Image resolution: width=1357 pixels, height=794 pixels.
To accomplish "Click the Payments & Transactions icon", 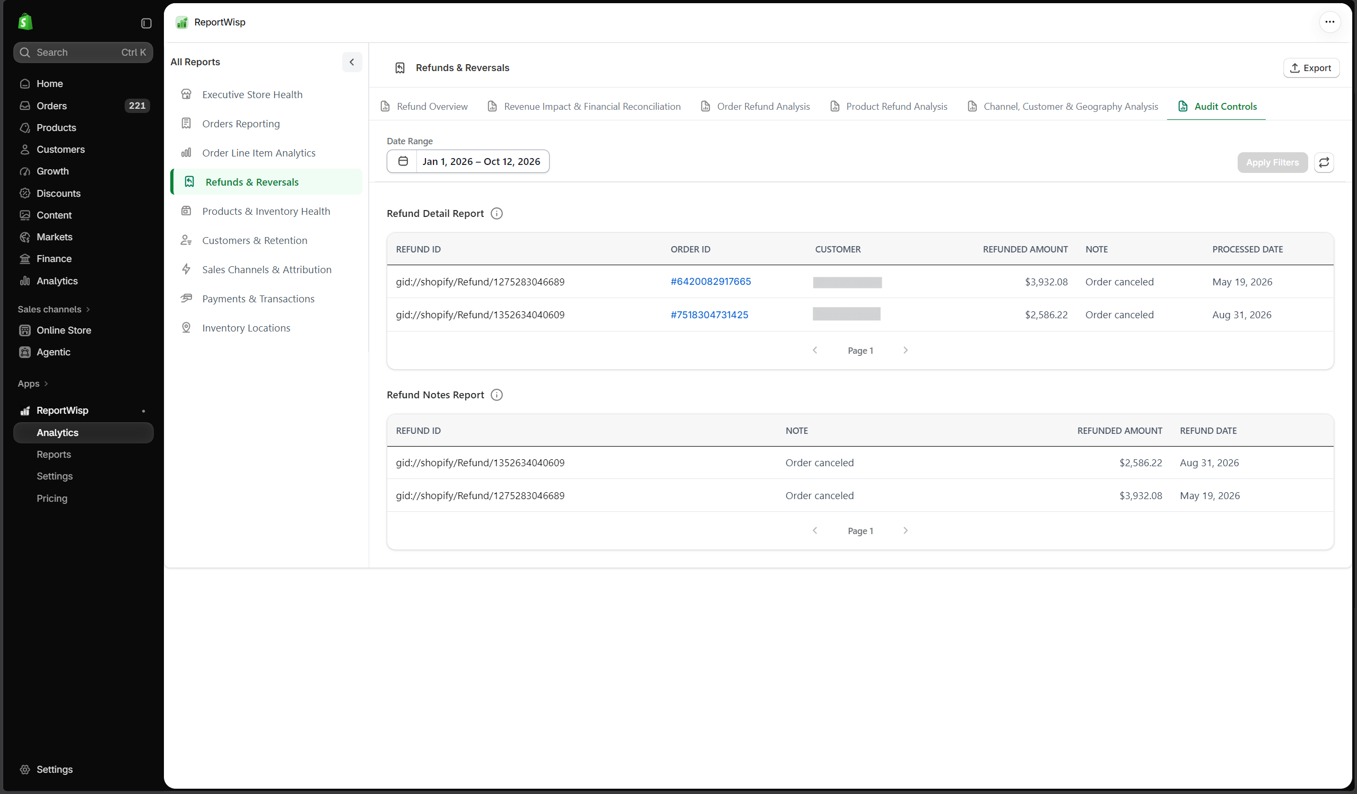I will coord(186,299).
